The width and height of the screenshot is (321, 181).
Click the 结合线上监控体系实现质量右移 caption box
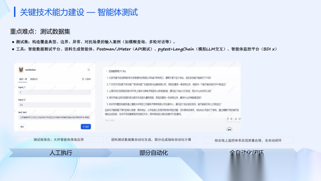tap(248, 141)
